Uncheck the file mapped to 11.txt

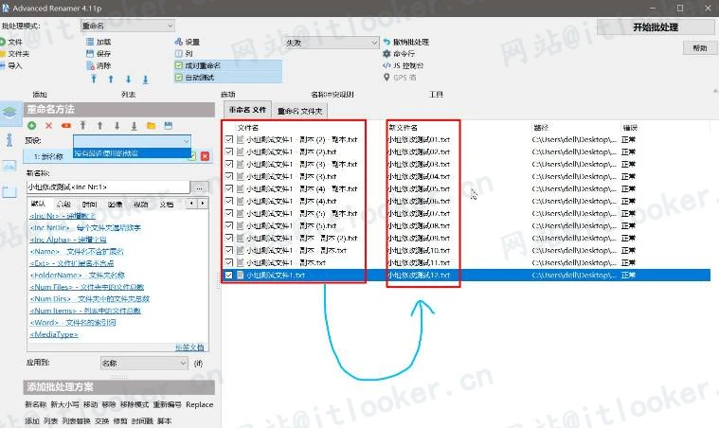click(x=229, y=262)
